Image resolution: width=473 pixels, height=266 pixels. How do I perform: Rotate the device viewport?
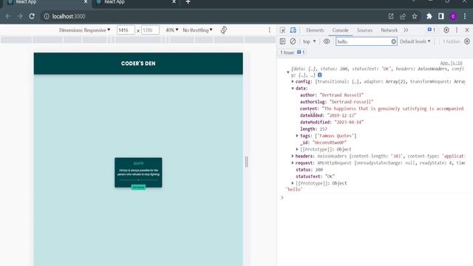coord(223,30)
